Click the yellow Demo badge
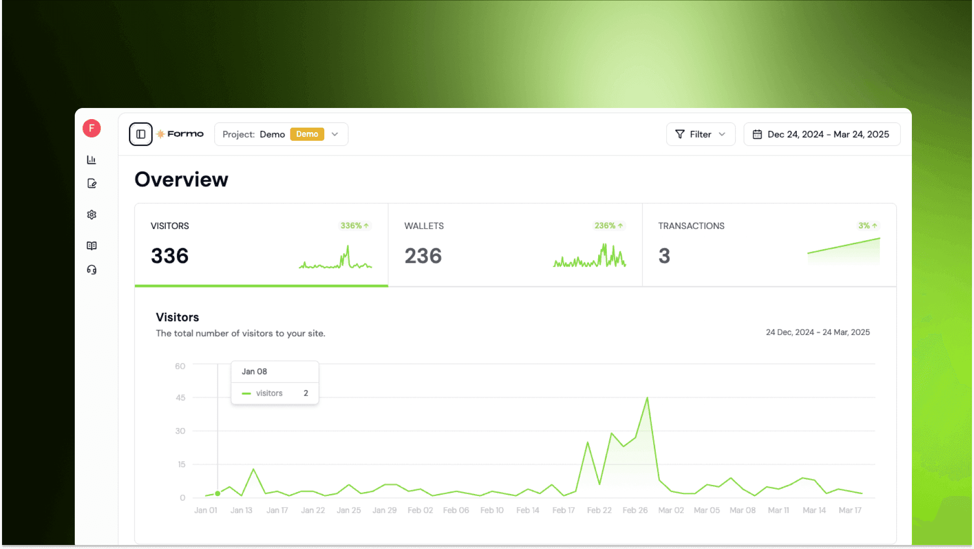Screen dimensions: 974x549 click(x=307, y=134)
